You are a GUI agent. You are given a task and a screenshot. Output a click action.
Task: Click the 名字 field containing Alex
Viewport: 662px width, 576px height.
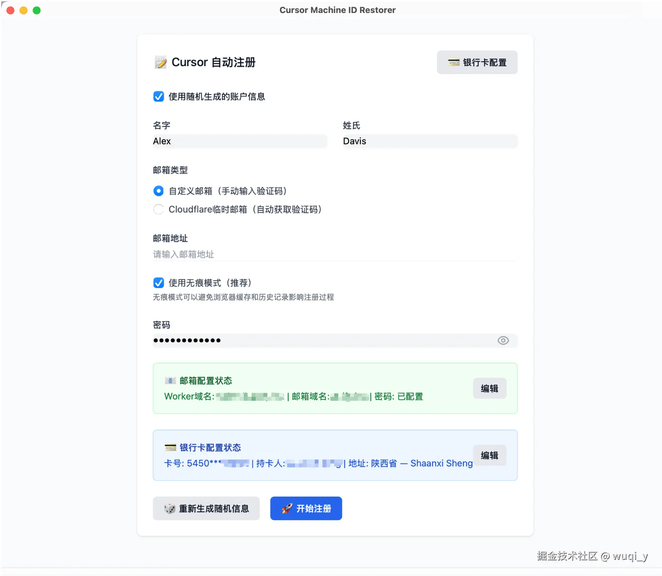coord(240,141)
